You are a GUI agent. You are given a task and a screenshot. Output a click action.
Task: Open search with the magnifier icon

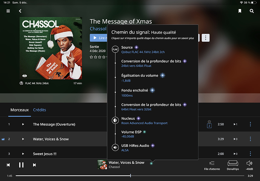click(252, 11)
